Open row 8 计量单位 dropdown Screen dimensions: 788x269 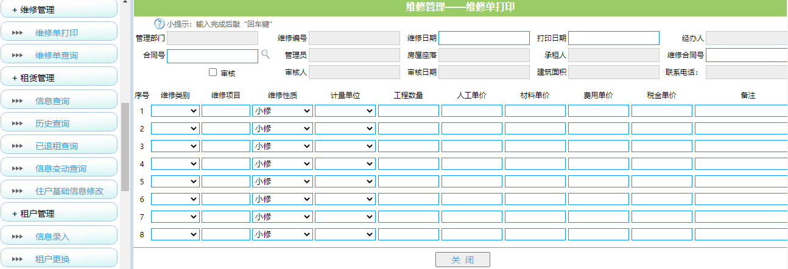click(x=345, y=234)
